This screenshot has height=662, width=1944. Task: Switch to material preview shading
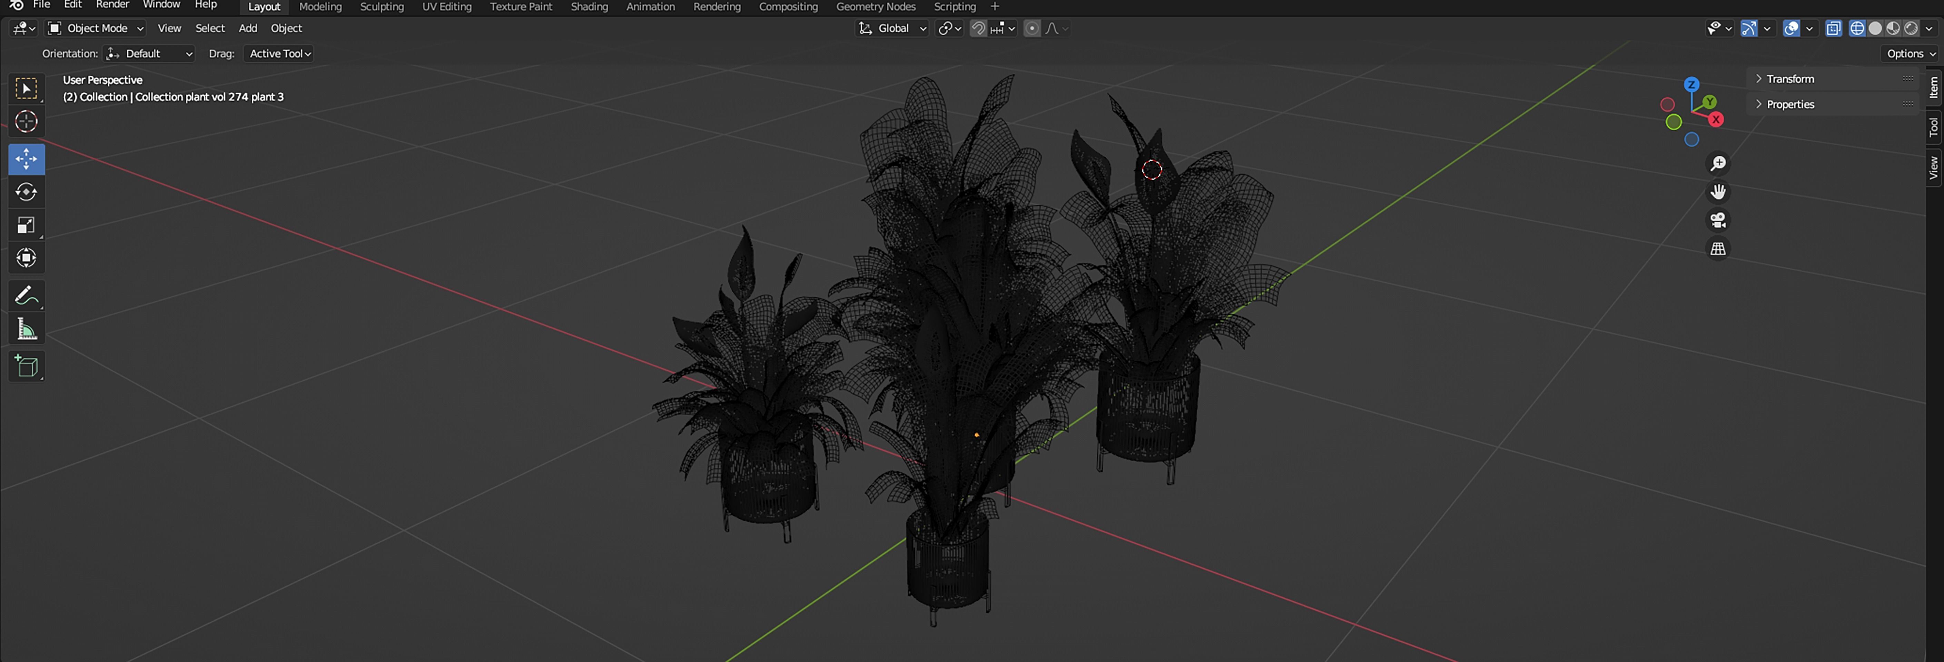coord(1893,29)
